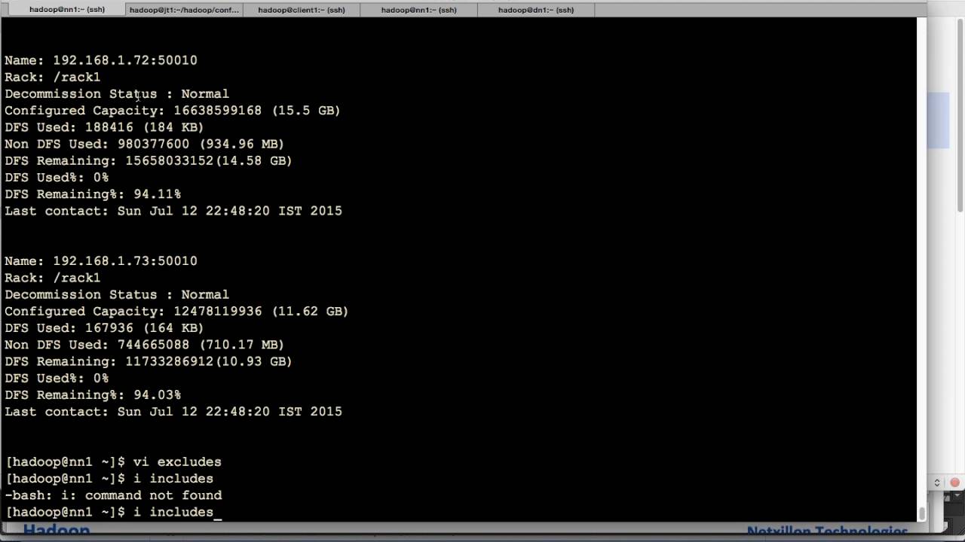Click the line 'Name: 192.168.1.72:50010'
The image size is (965, 542).
coord(101,60)
